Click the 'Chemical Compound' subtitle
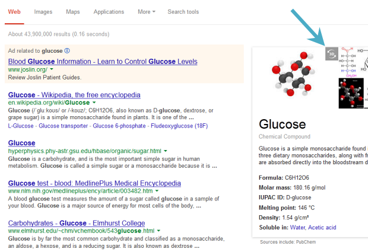368x252 pixels. pyautogui.click(x=284, y=136)
